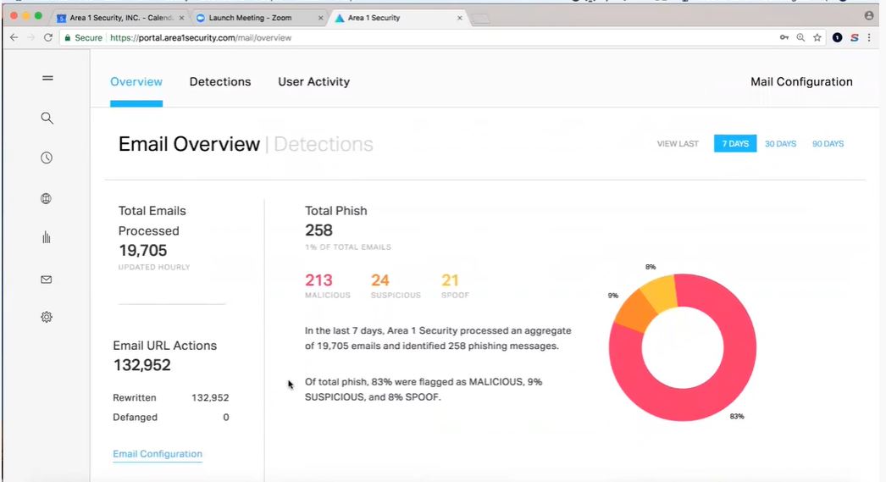Click Email URL Actions value 132,952
Screen dimensions: 886x482
(x=141, y=365)
